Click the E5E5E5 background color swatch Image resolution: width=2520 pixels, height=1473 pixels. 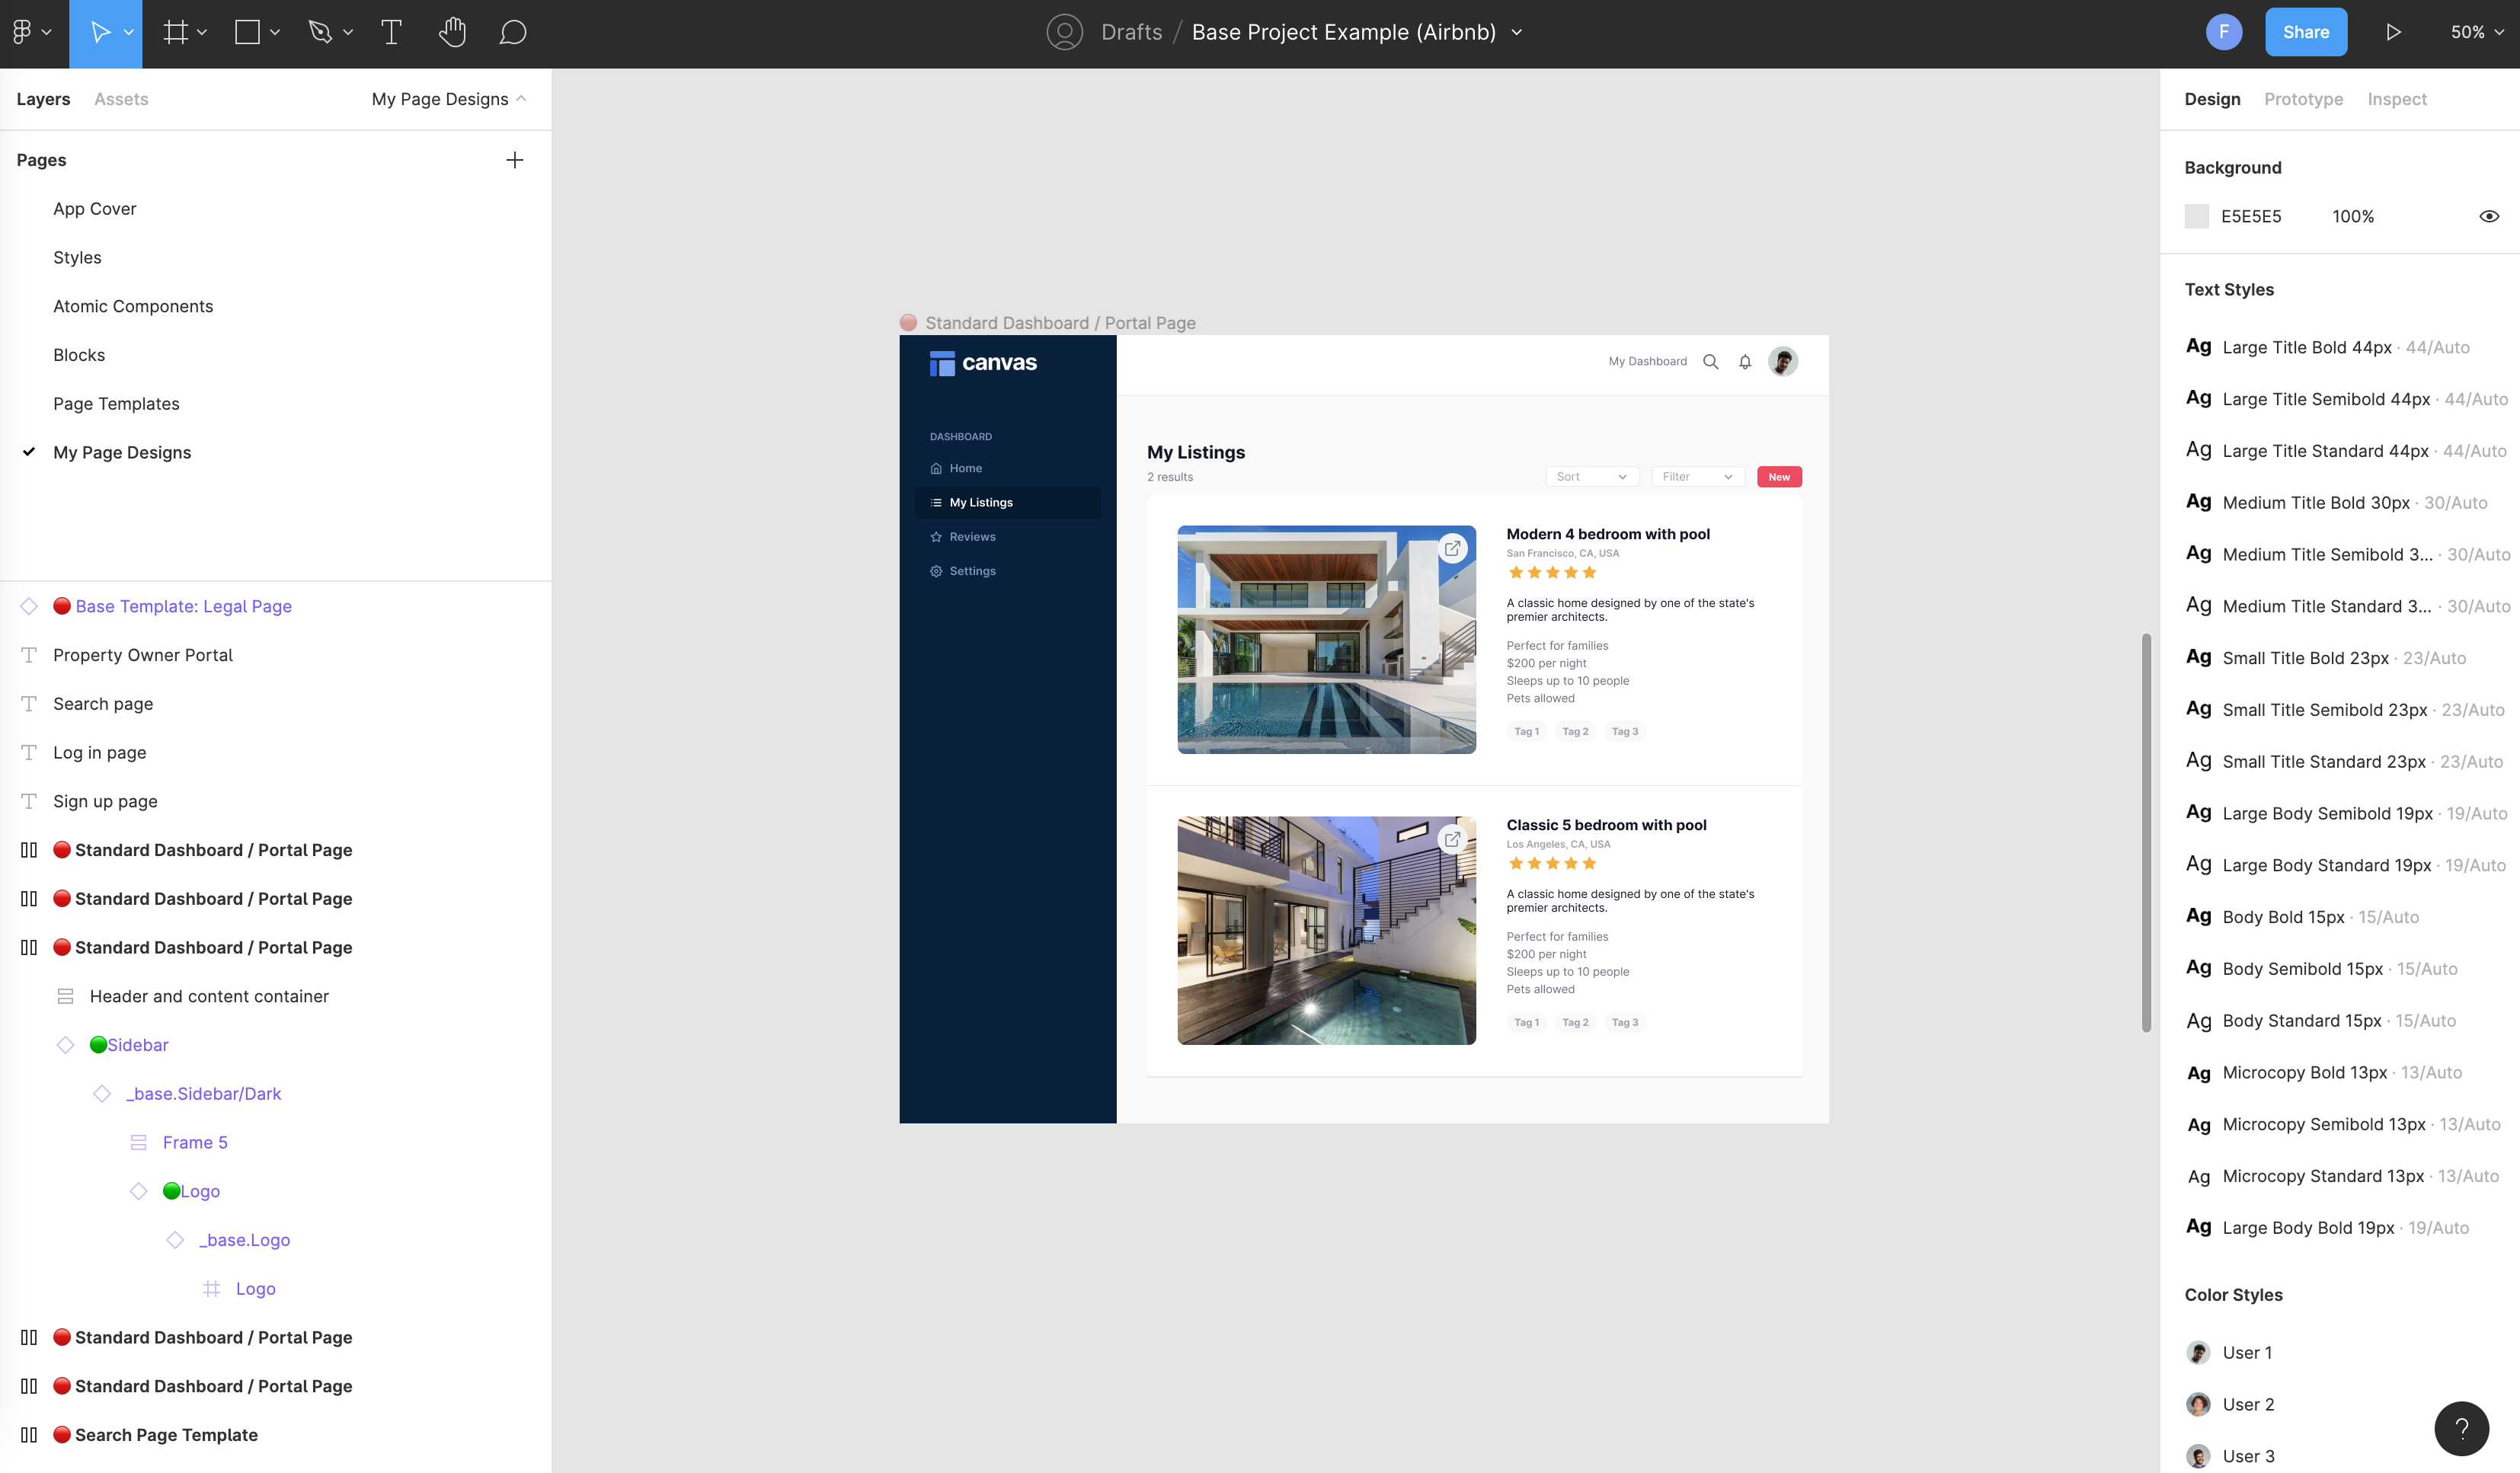tap(2197, 216)
